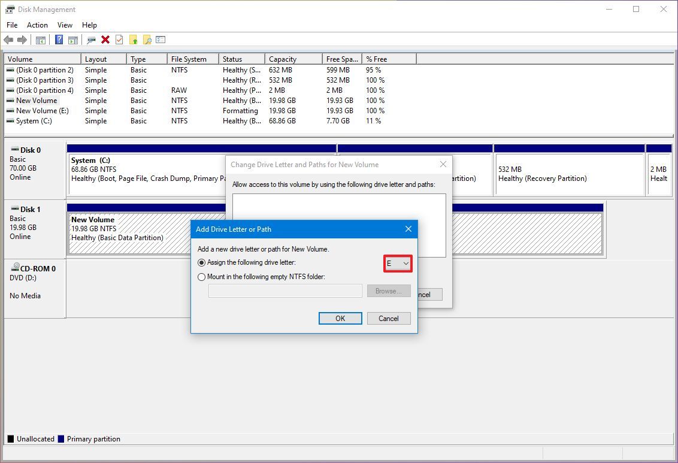Cancel the Add Drive Letter dialog
The width and height of the screenshot is (678, 463).
(388, 318)
